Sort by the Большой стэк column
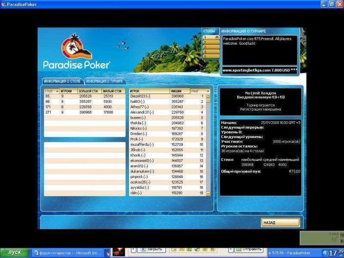Image resolution: width=344 pixels, height=258 pixels. pyautogui.click(x=90, y=91)
